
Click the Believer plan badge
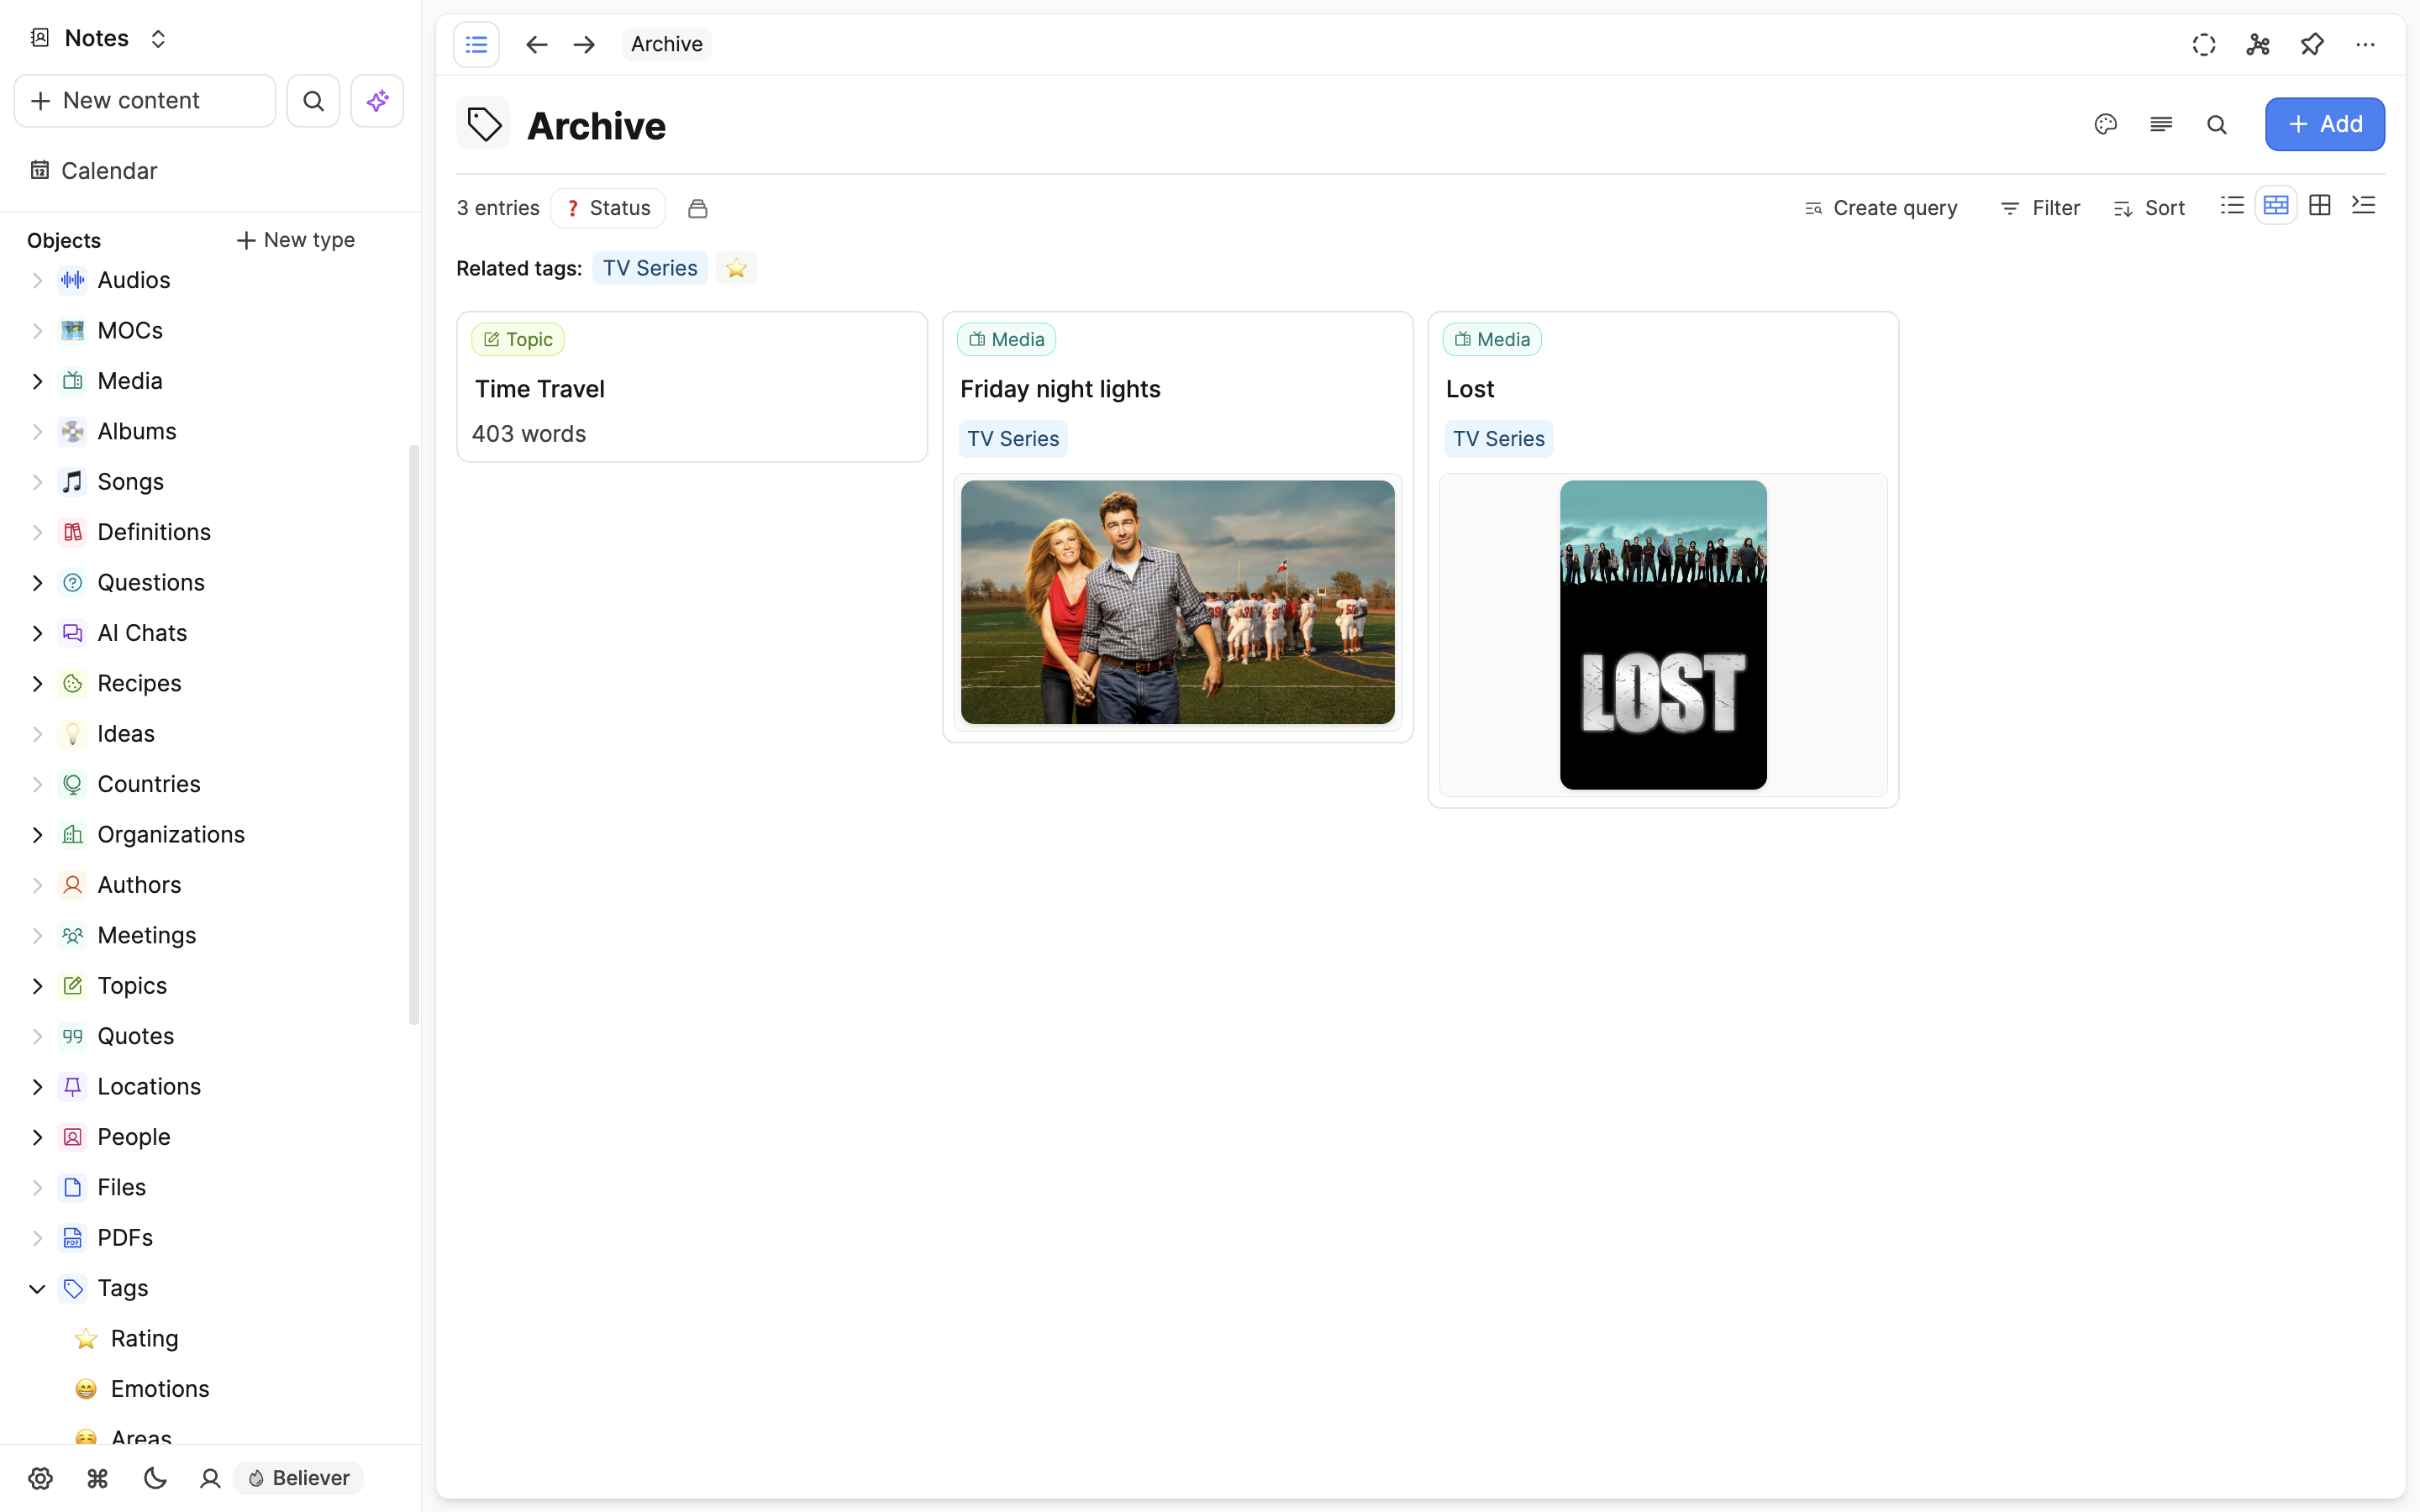298,1478
